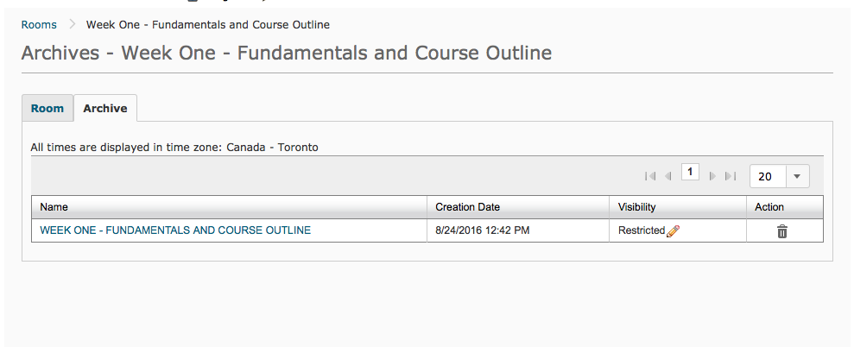Click the Name column header

(54, 207)
